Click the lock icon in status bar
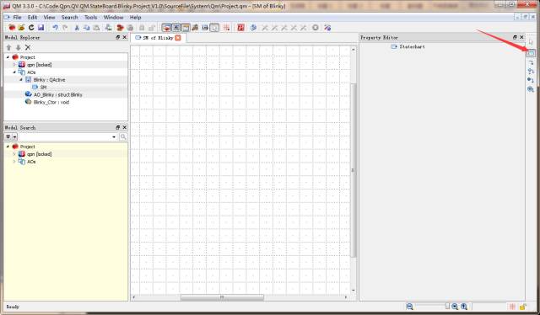This screenshot has width=540, height=315. pyautogui.click(x=523, y=307)
